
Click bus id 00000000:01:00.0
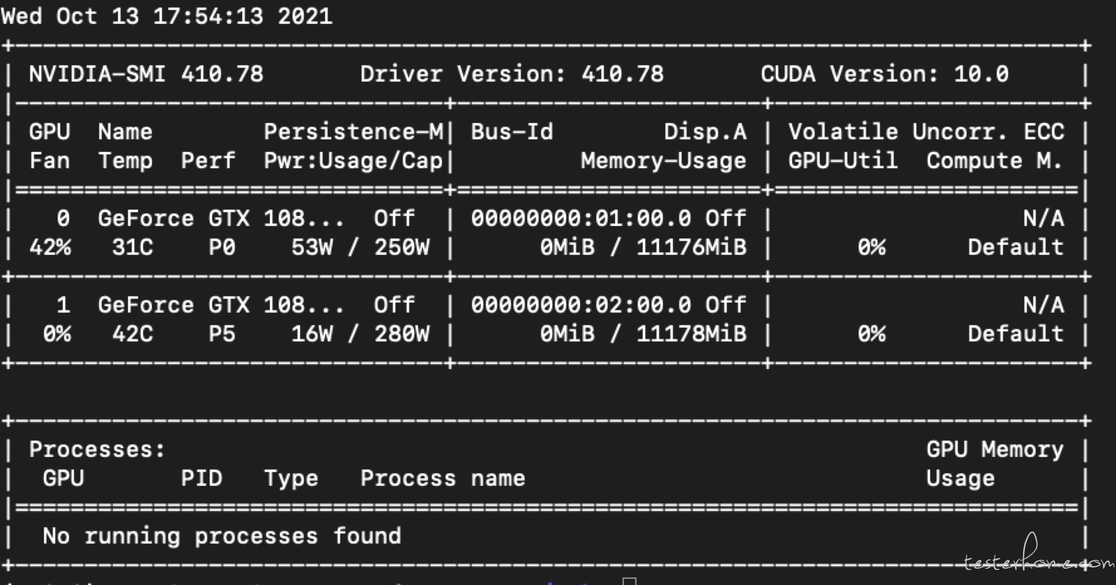pos(581,218)
